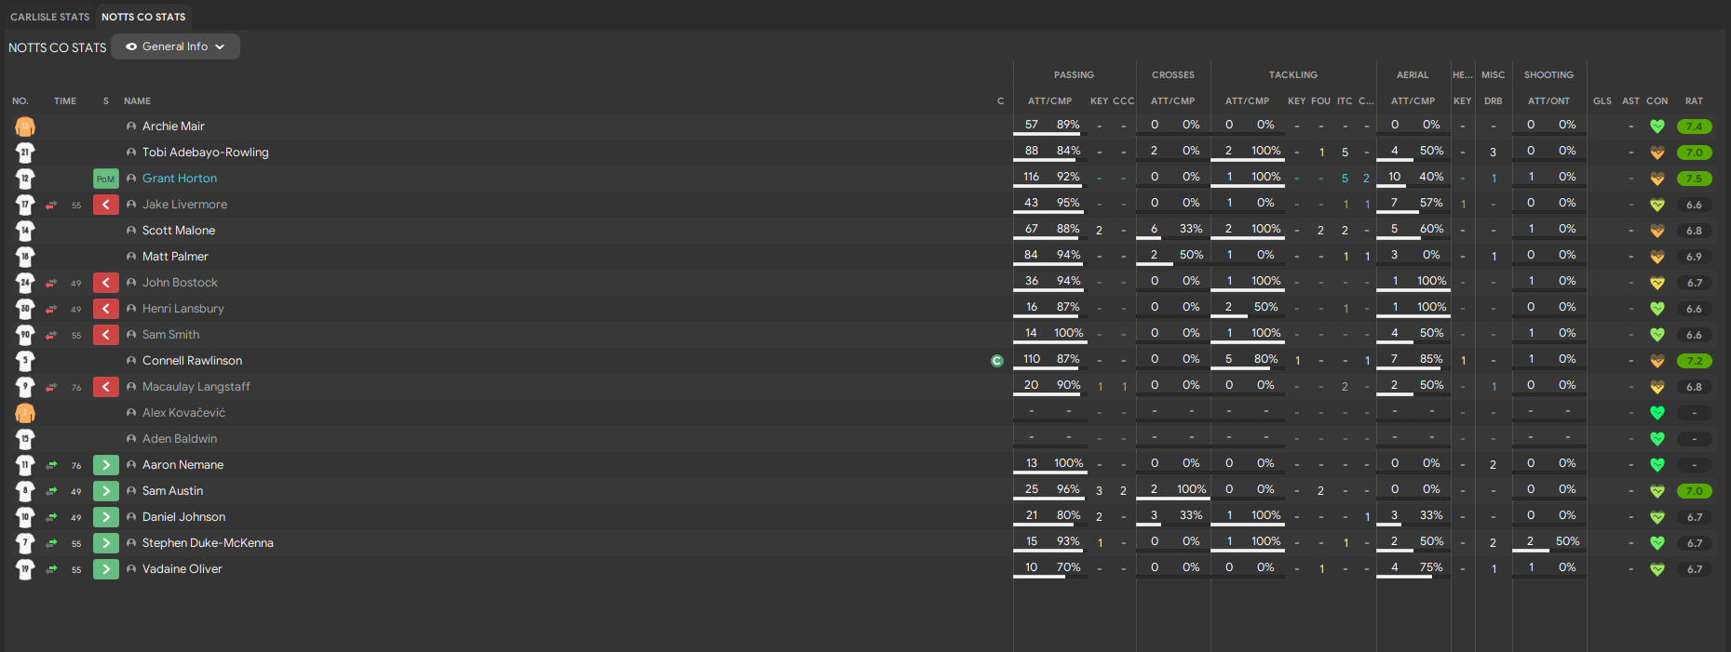Click Archie Mair's 7.4 match rating
Image resolution: width=1731 pixels, height=652 pixels.
[1694, 126]
